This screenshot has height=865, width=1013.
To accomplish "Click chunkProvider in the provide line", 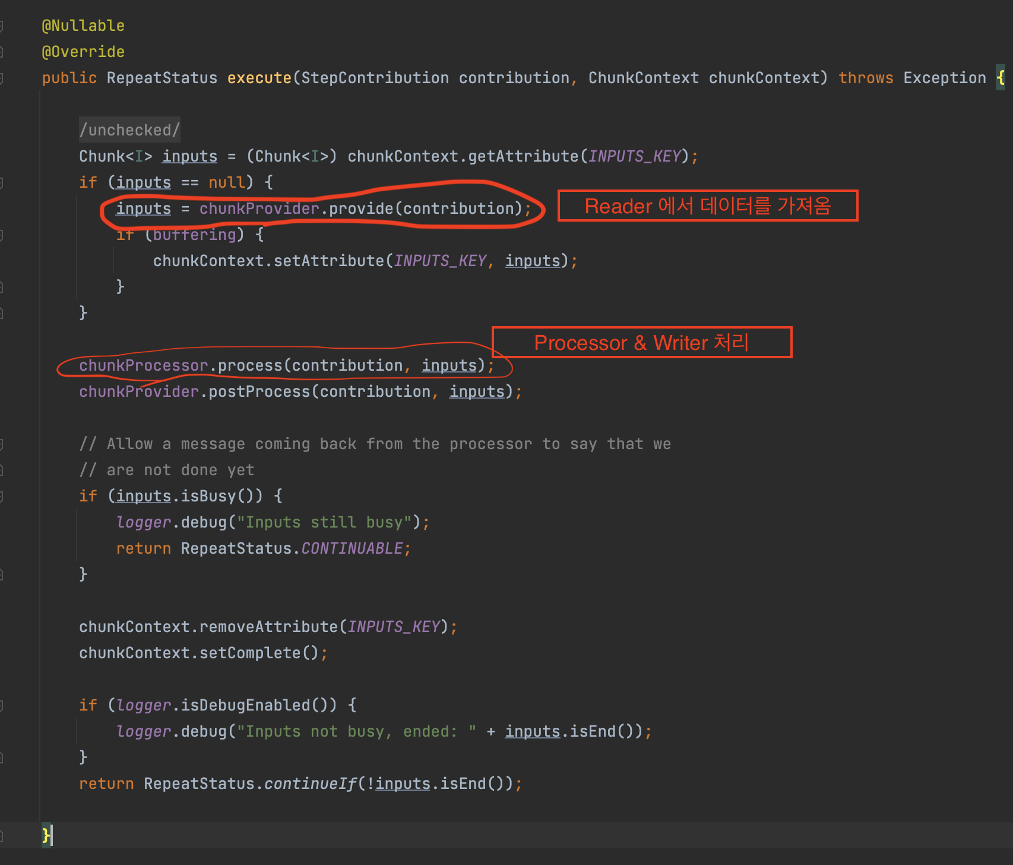I will point(259,209).
